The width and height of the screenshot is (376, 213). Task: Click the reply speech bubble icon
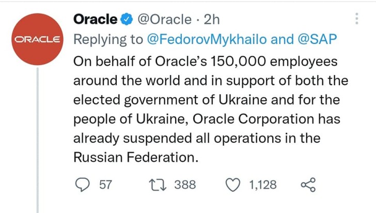[82, 185]
